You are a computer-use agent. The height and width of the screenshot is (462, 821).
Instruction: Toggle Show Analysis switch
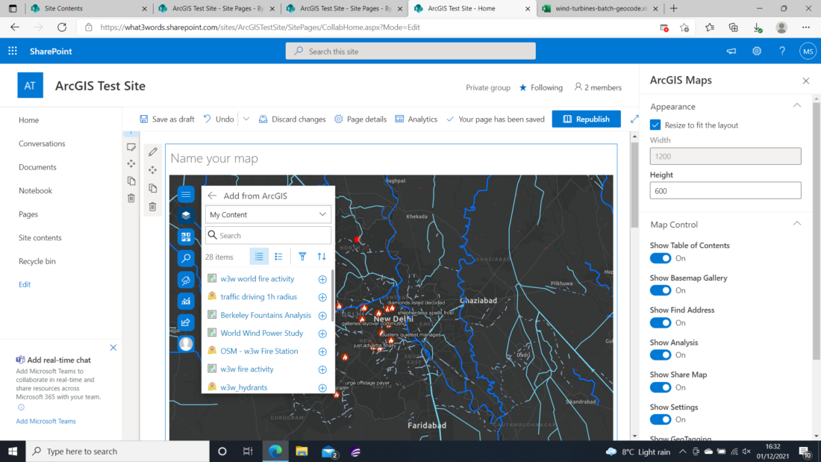point(661,355)
